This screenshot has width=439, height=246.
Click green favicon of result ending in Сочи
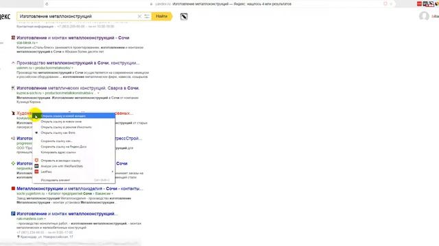pyautogui.click(x=13, y=163)
